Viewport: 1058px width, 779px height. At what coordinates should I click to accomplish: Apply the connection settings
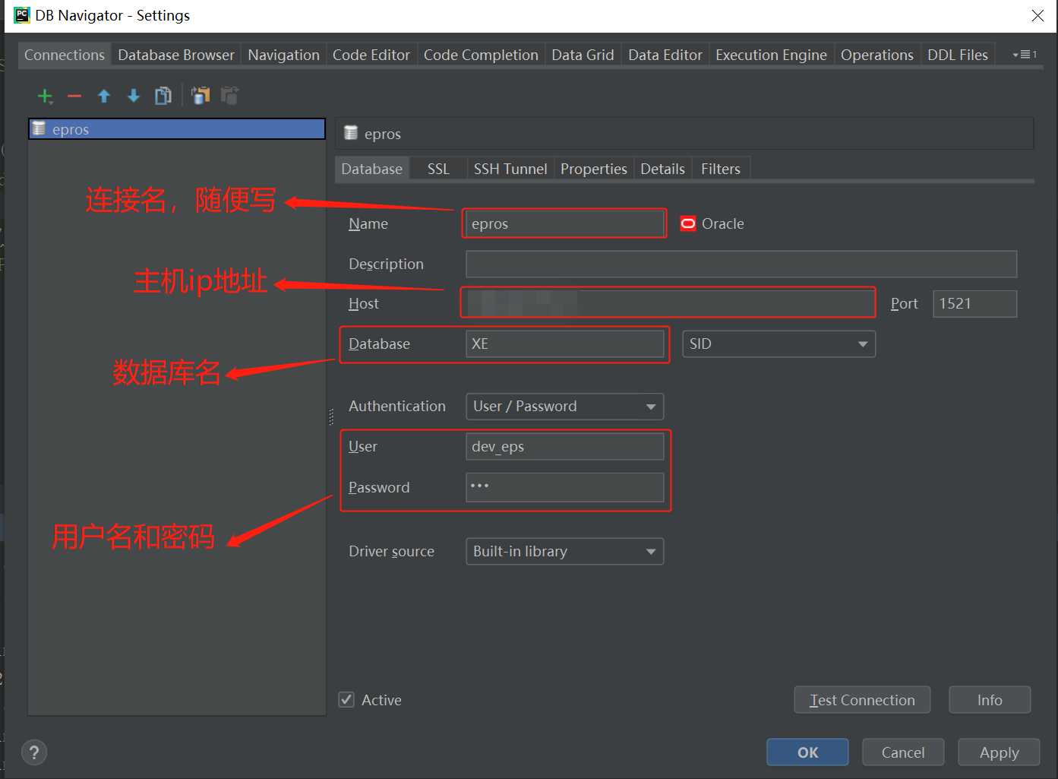[x=999, y=752]
